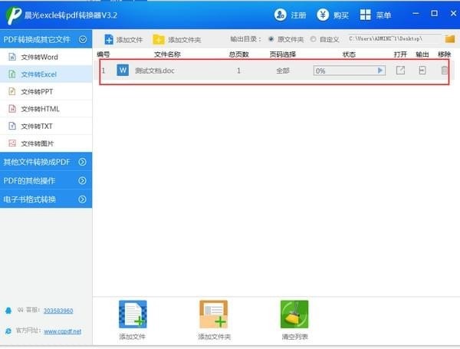Select 文件转图片 option
Viewport: 460px width, 349px height.
46,143
